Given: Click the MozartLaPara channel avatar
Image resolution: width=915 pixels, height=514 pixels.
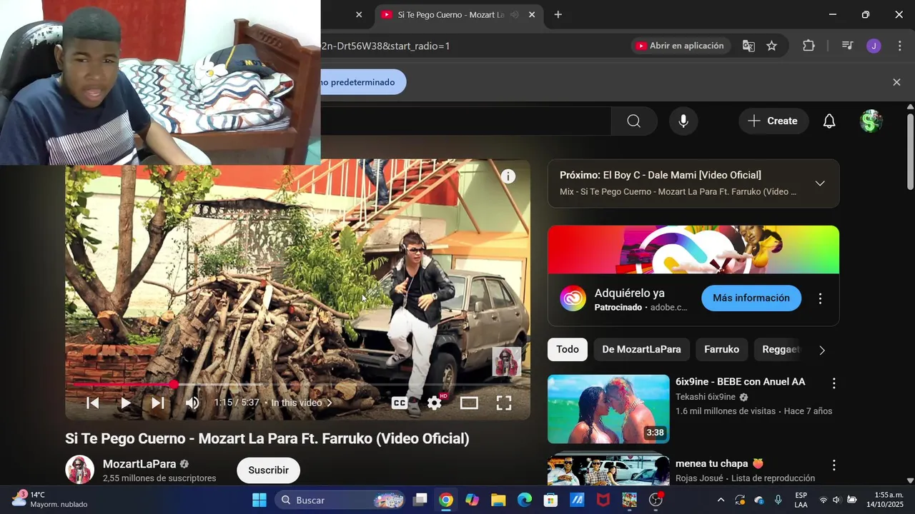Looking at the screenshot, I should 80,470.
